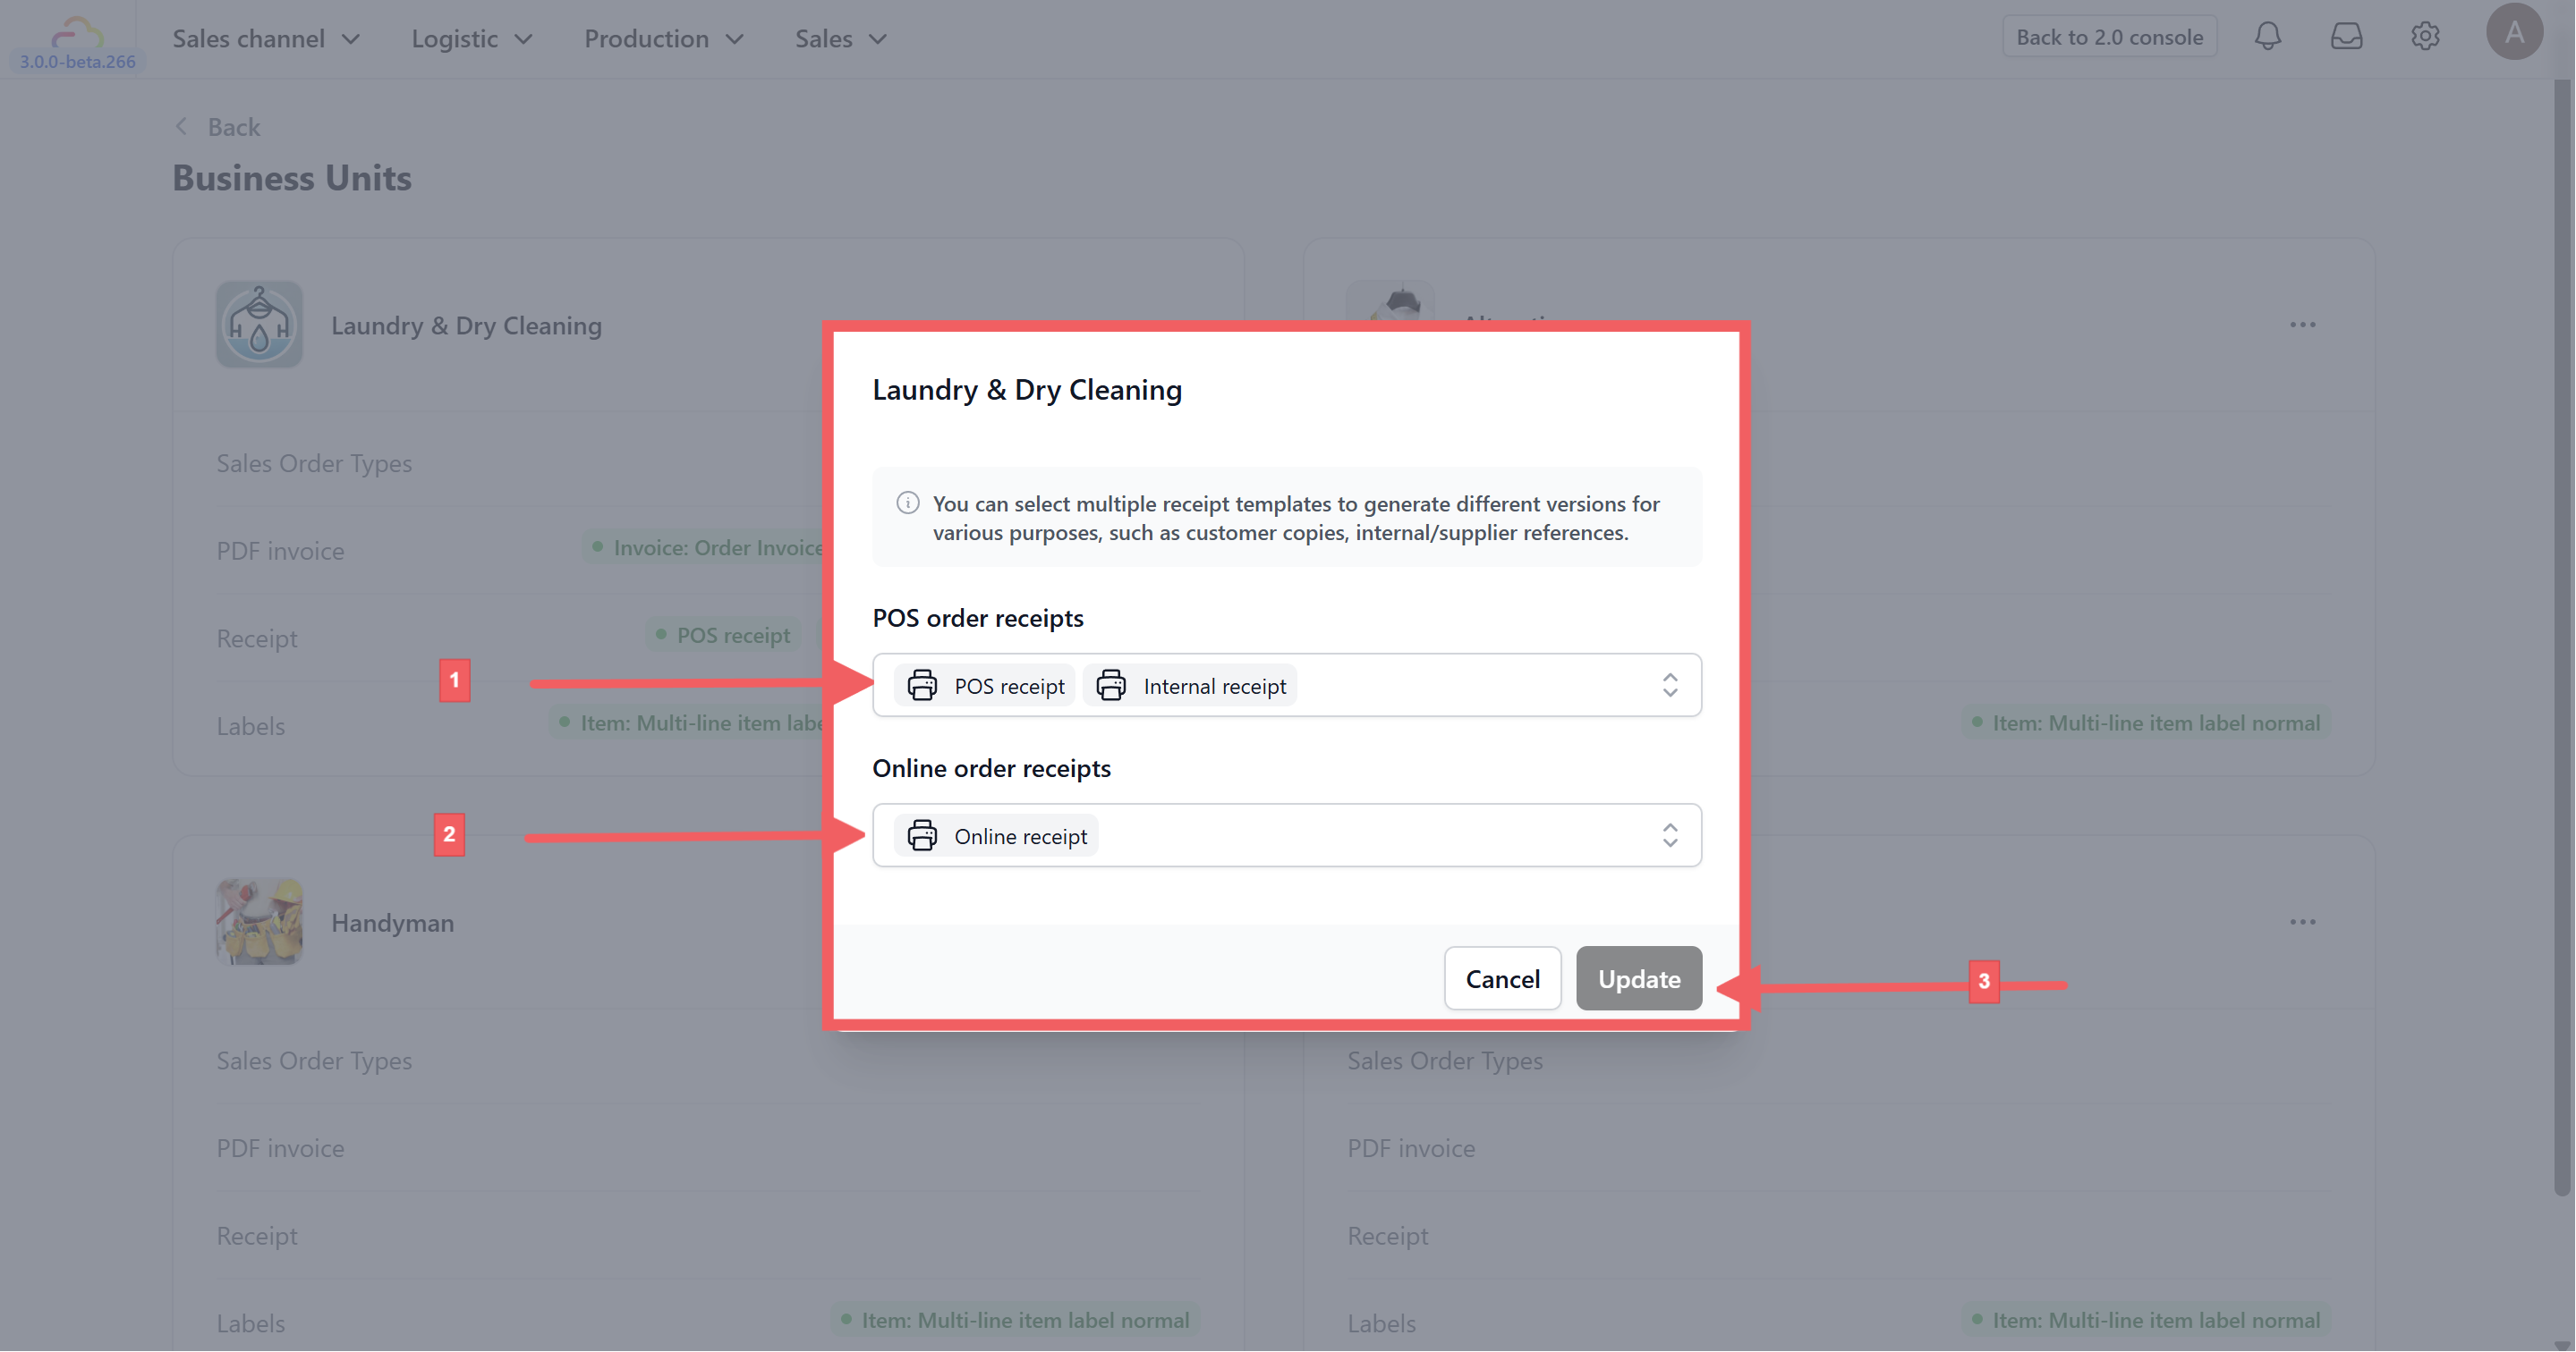Screen dimensions: 2576x1352
Task: Open the settings gear icon
Action: click(x=2425, y=37)
